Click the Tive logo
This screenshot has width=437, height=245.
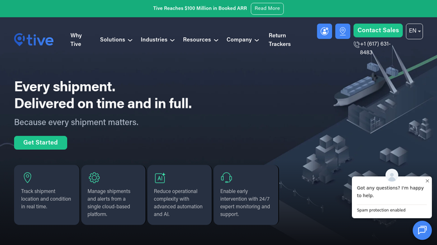pyautogui.click(x=34, y=40)
